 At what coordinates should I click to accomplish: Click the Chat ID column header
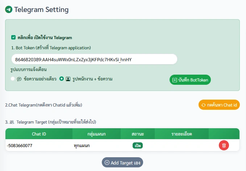[x=39, y=134]
